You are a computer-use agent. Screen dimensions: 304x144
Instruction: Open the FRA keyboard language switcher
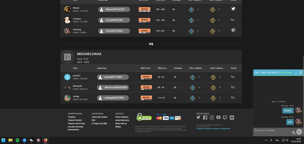click(277, 140)
